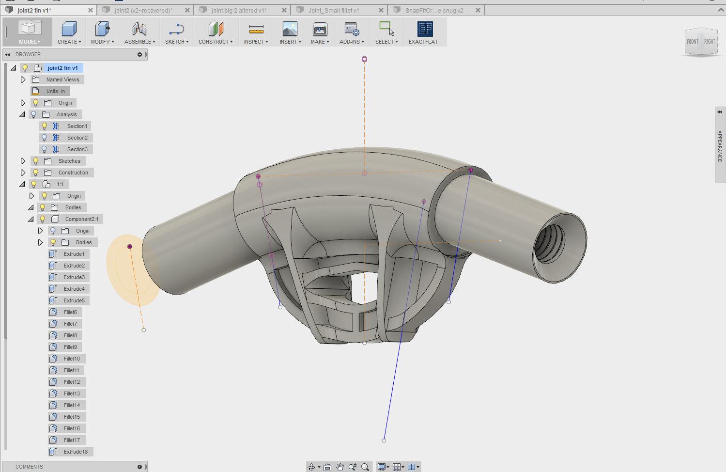This screenshot has height=472, width=726.
Task: Click the Inspect measure ruler icon
Action: coord(256,30)
